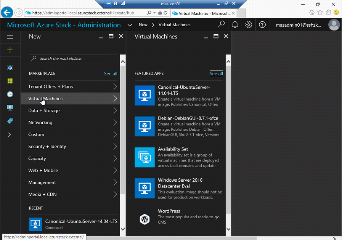Open the monitor Virtual machines sidebar icon
342x240 pixels.
click(x=10, y=107)
